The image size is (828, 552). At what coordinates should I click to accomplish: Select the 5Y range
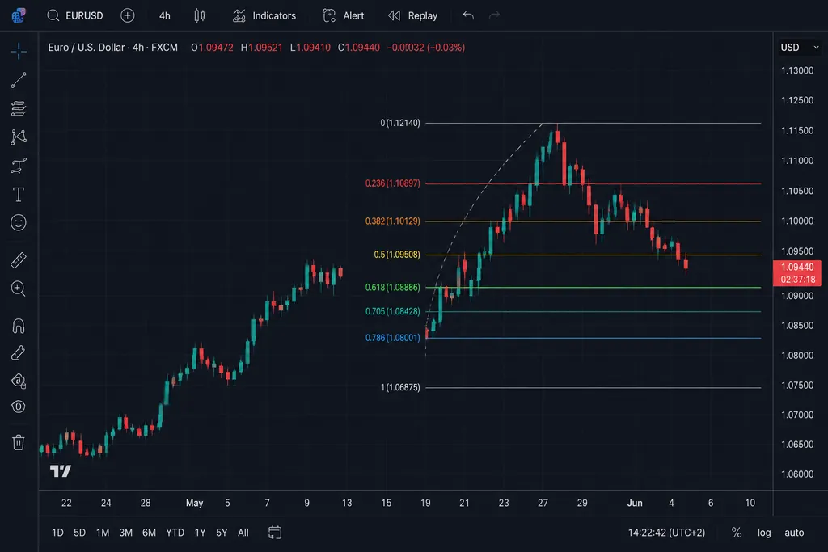click(222, 533)
